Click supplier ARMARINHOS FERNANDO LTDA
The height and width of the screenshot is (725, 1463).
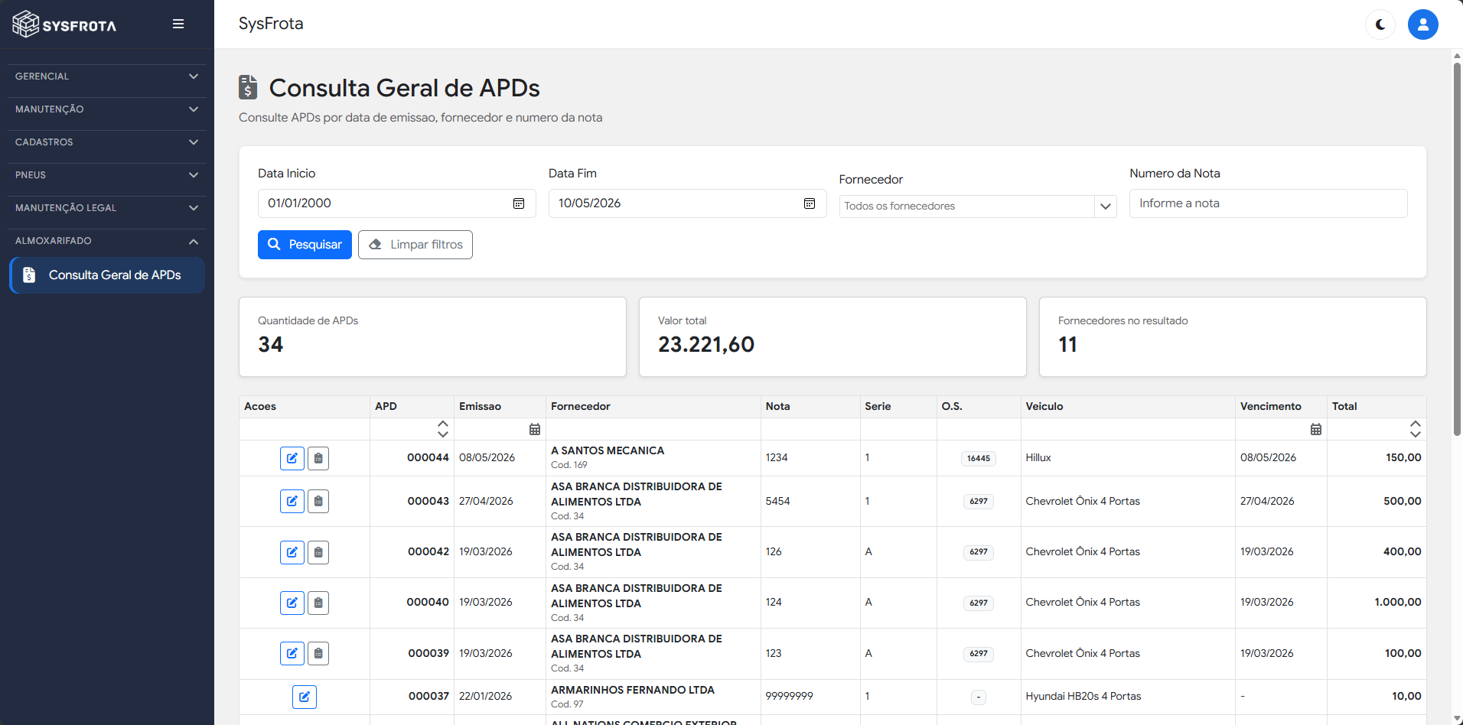[633, 690]
